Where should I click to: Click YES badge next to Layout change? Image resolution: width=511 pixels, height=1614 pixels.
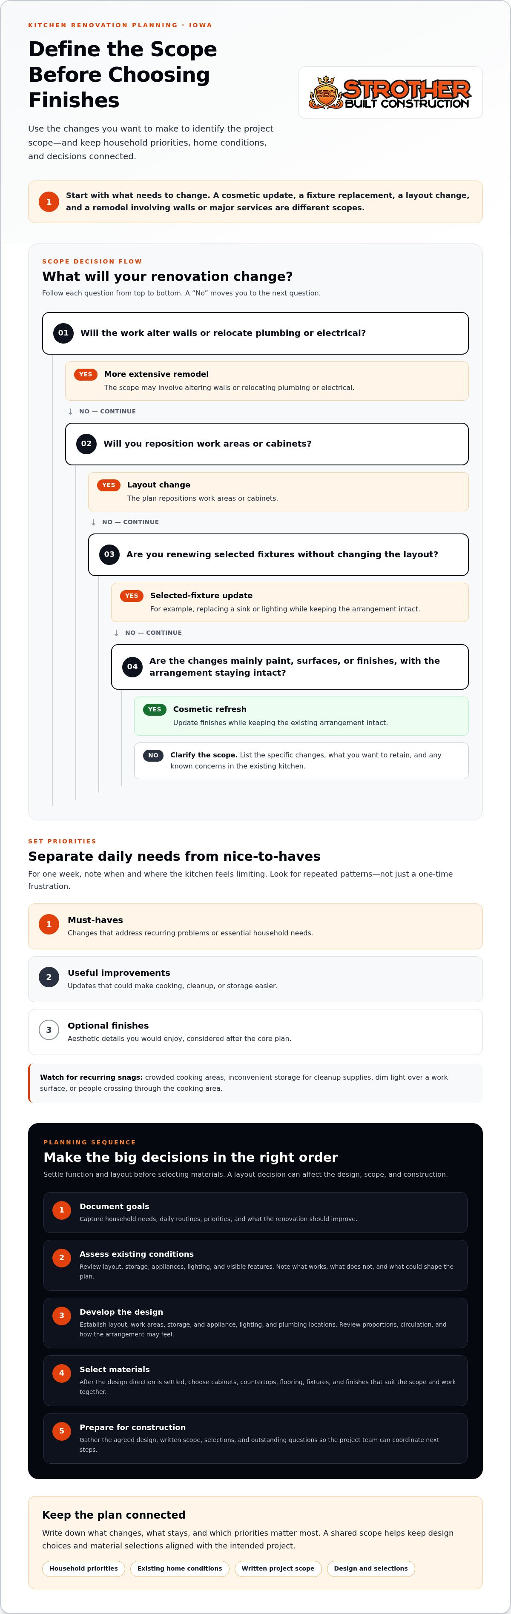109,485
